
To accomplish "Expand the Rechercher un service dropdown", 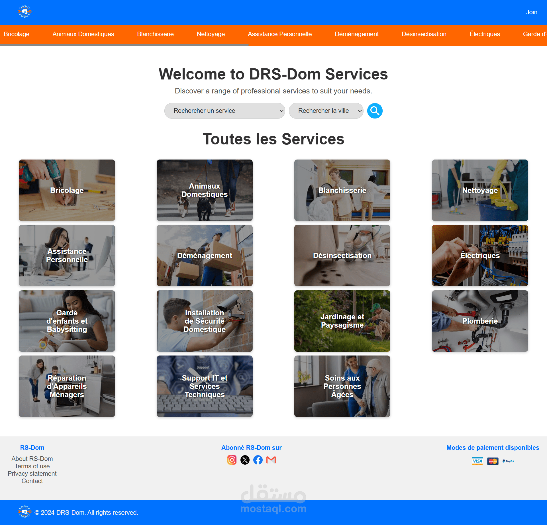I will (x=225, y=111).
